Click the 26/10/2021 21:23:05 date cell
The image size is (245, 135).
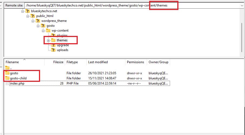point(102,73)
